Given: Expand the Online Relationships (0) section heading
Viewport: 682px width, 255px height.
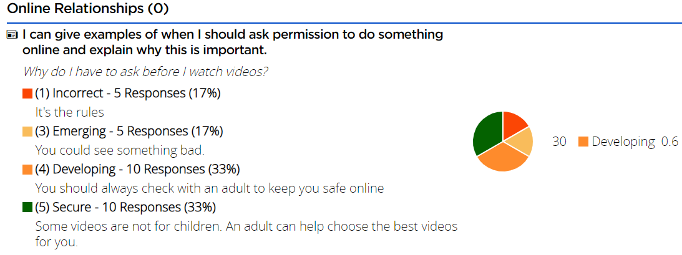Looking at the screenshot, I should 88,9.
